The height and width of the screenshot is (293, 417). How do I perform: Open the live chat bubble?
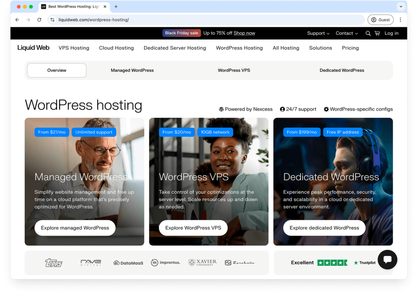point(388,259)
